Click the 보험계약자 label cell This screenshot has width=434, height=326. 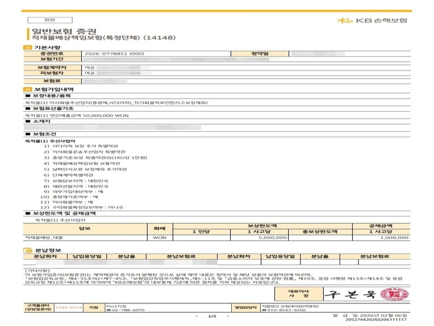click(x=53, y=67)
